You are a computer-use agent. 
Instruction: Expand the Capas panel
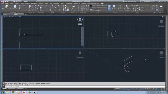coord(138,12)
